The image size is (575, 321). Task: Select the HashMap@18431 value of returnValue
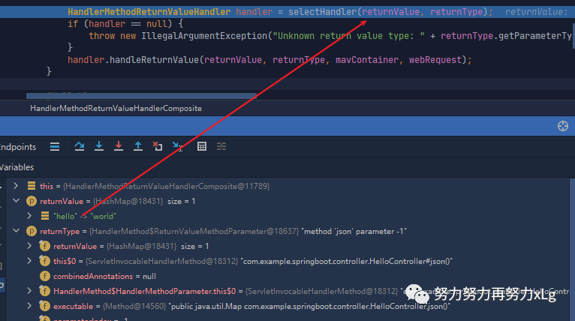click(x=128, y=201)
